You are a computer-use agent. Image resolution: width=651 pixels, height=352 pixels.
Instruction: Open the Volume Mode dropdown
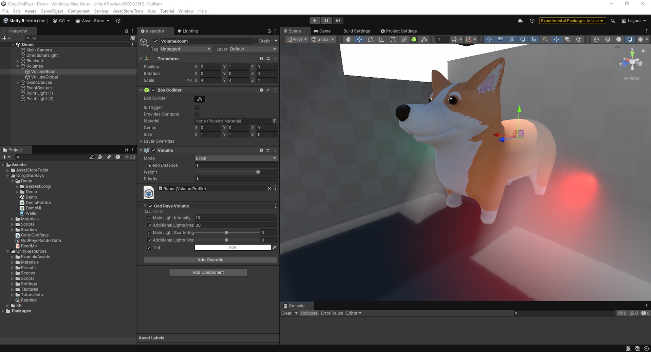[x=236, y=158]
